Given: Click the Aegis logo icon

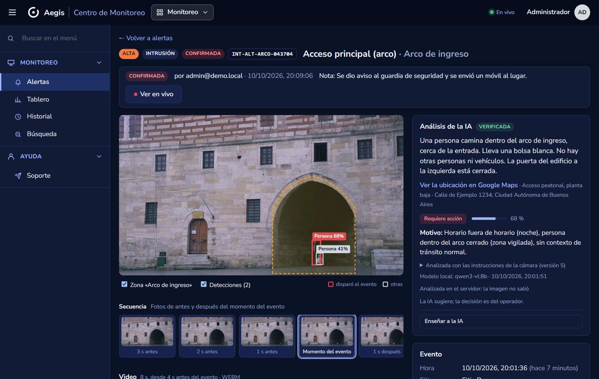Looking at the screenshot, I should click(33, 12).
